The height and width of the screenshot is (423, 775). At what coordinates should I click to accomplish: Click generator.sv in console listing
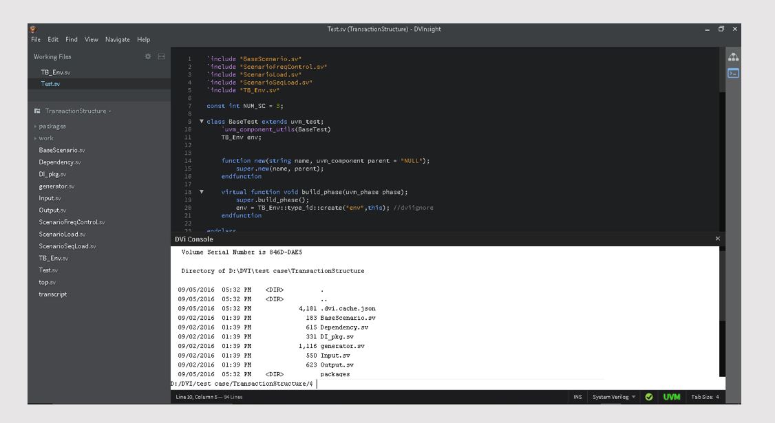pos(343,346)
